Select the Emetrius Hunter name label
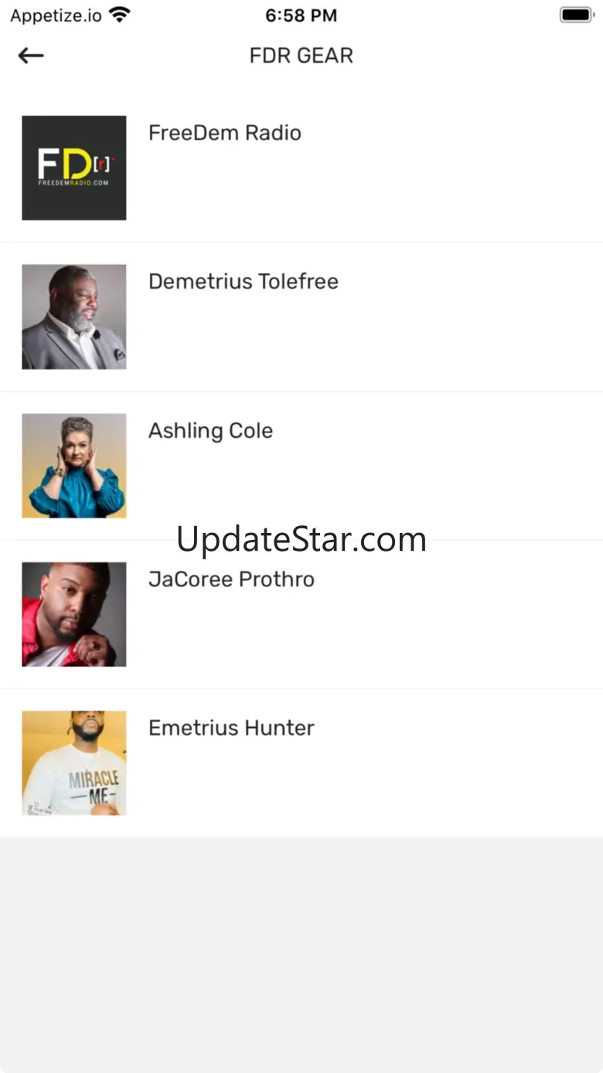 (x=231, y=728)
